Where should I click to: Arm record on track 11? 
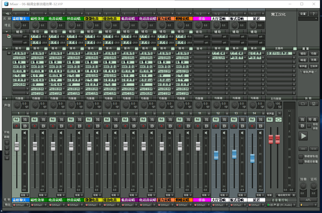click(198, 126)
